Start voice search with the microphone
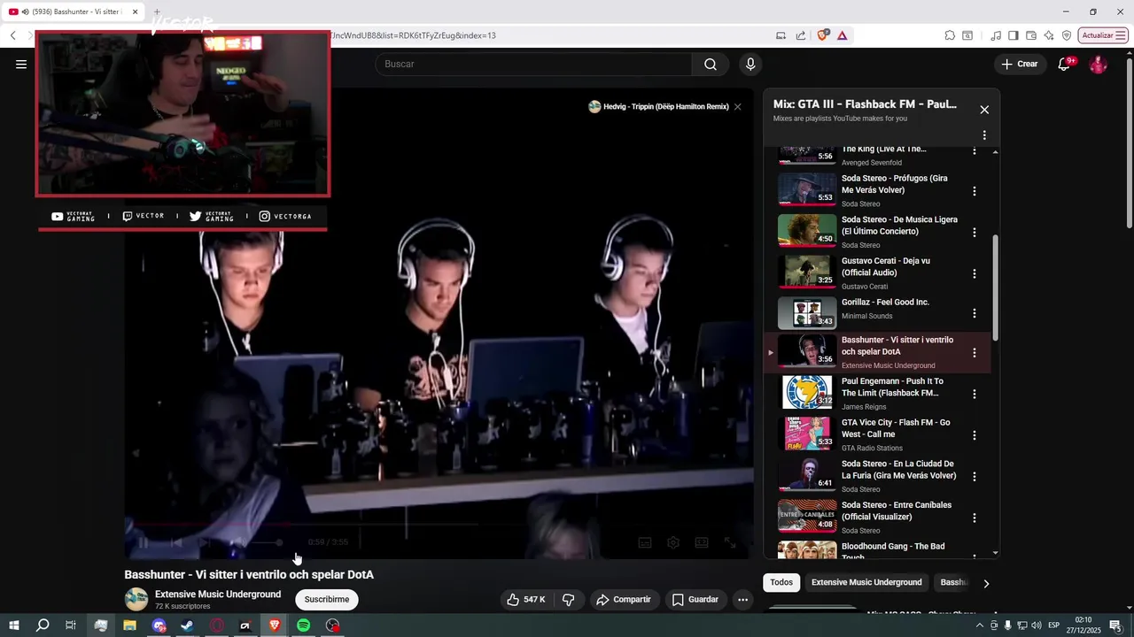The width and height of the screenshot is (1134, 637). [x=750, y=64]
